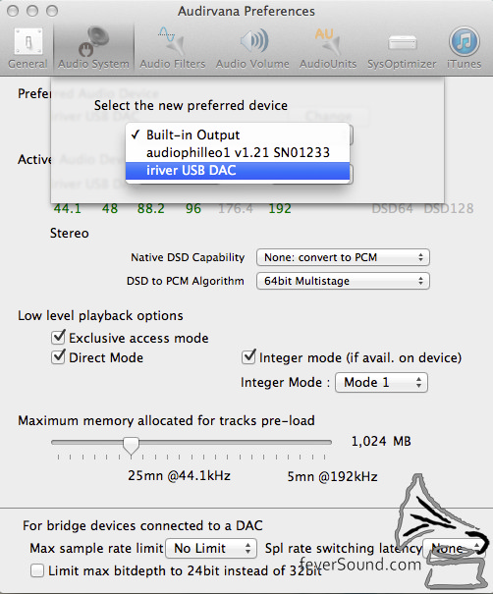Click the 176.4 sample rate label
Screen dimensions: 493x594
236,208
